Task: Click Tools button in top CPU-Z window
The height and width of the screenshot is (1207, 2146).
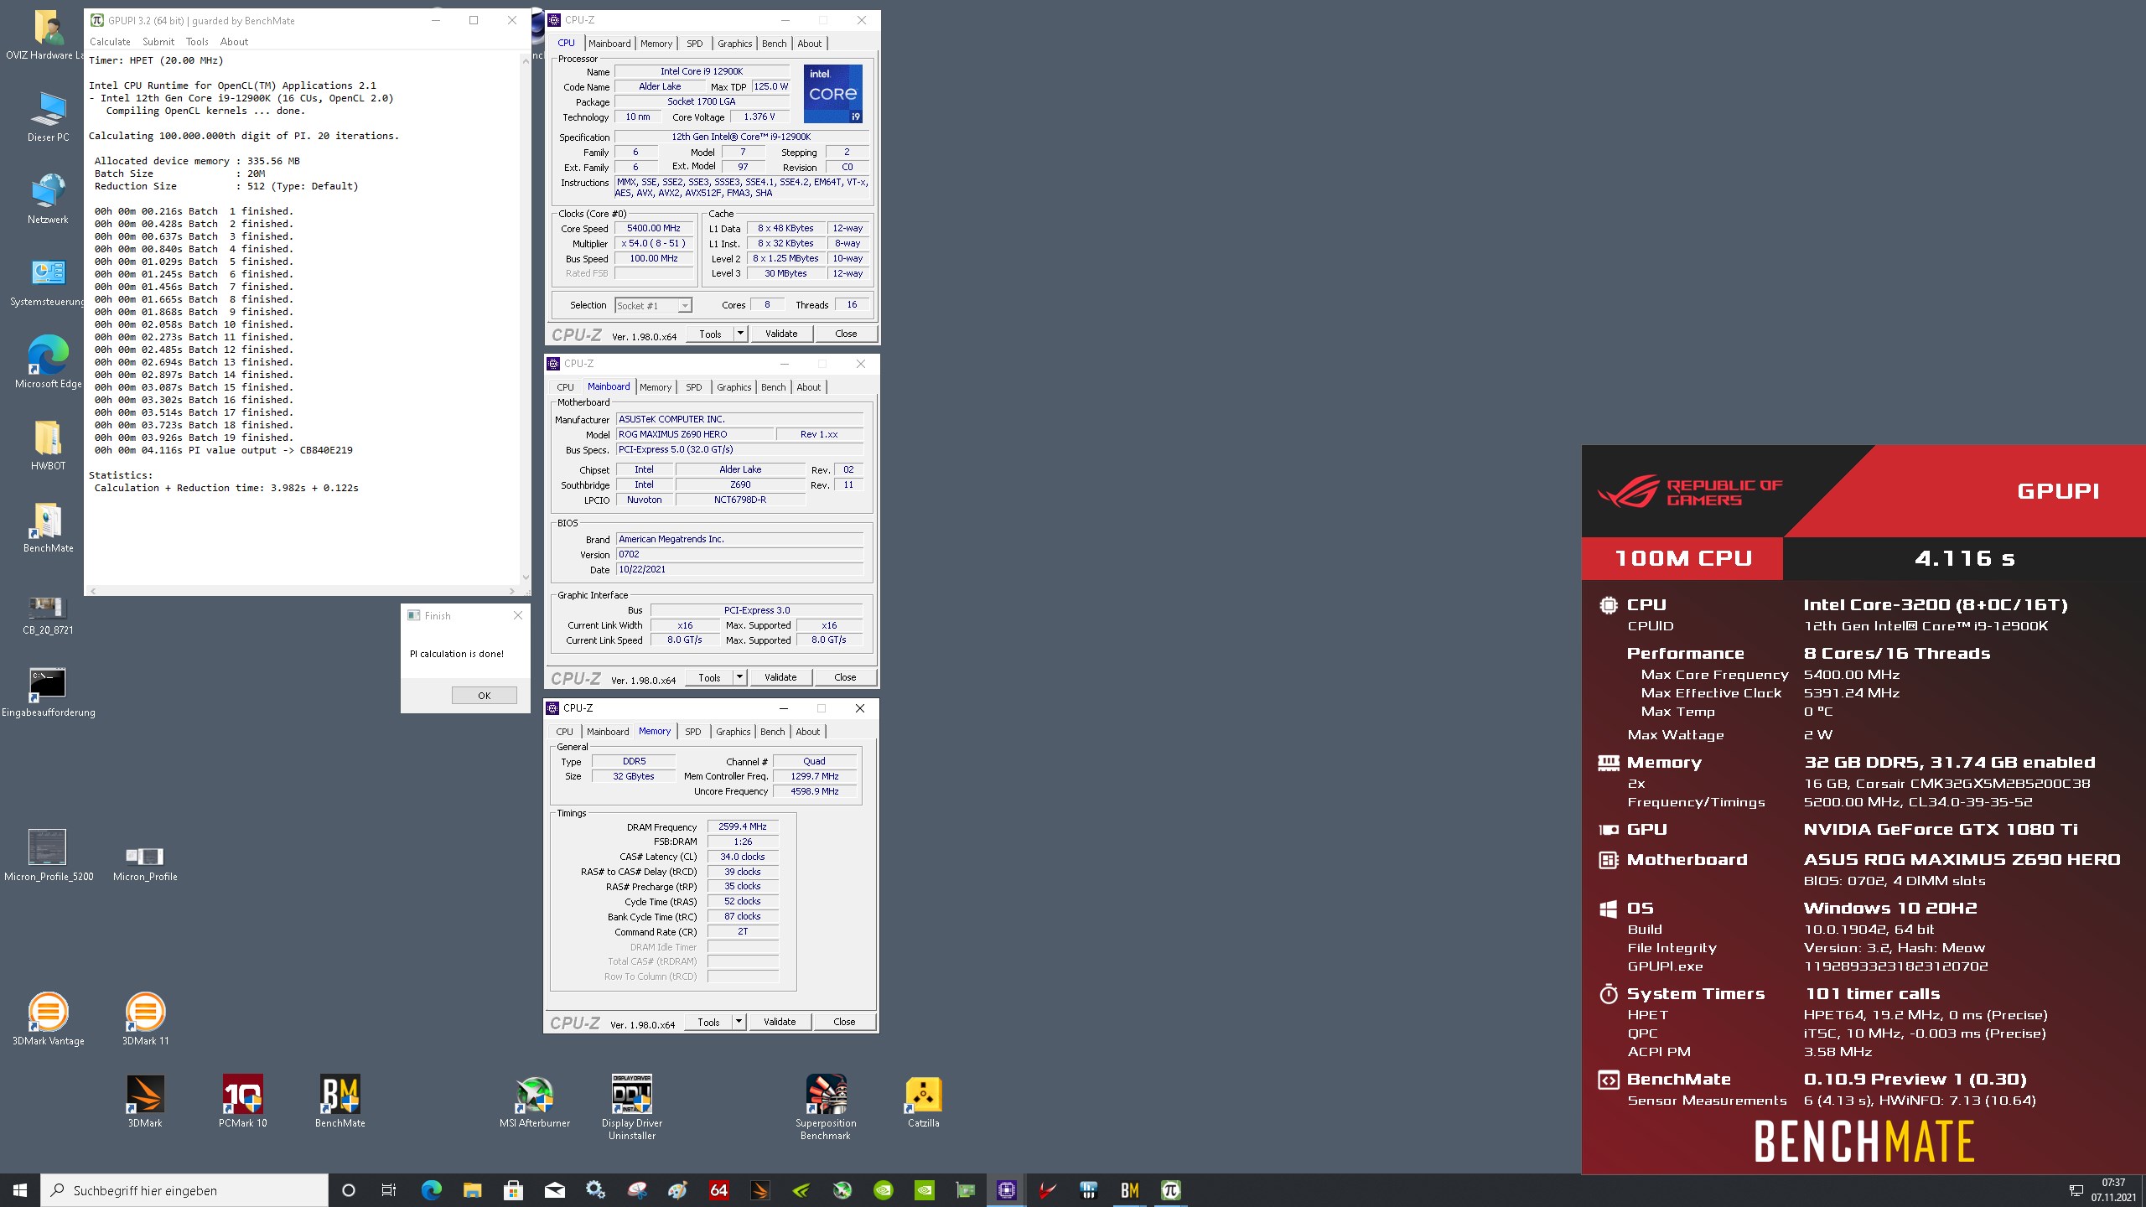Action: coord(710,334)
